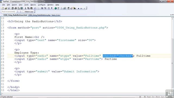Open the Configure menu
174x98 pixels.
[x=42, y=5]
